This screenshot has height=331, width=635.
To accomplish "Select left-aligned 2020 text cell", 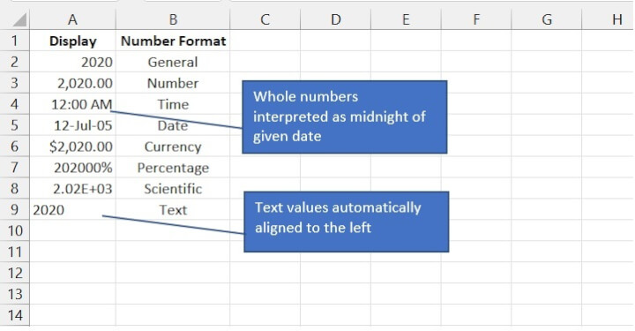I will (72, 209).
